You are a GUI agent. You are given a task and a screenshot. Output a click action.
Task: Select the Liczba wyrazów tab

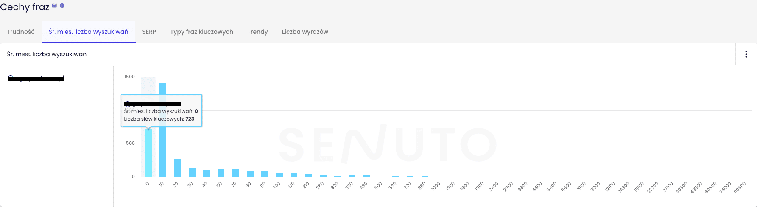[305, 32]
